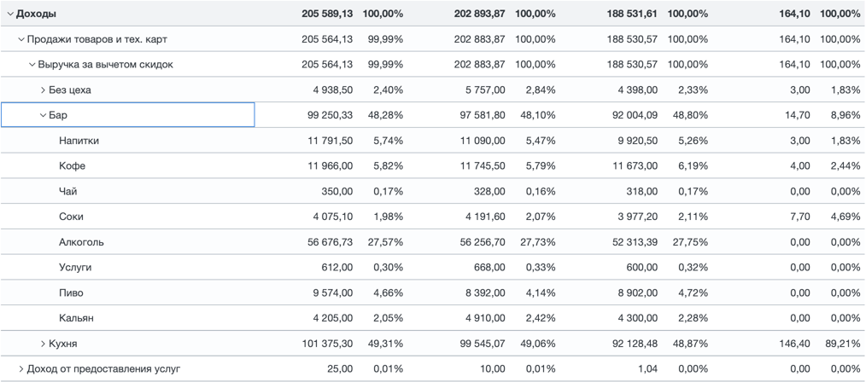Click Кухня amount 101 375,30
The height and width of the screenshot is (382, 866).
click(x=327, y=344)
